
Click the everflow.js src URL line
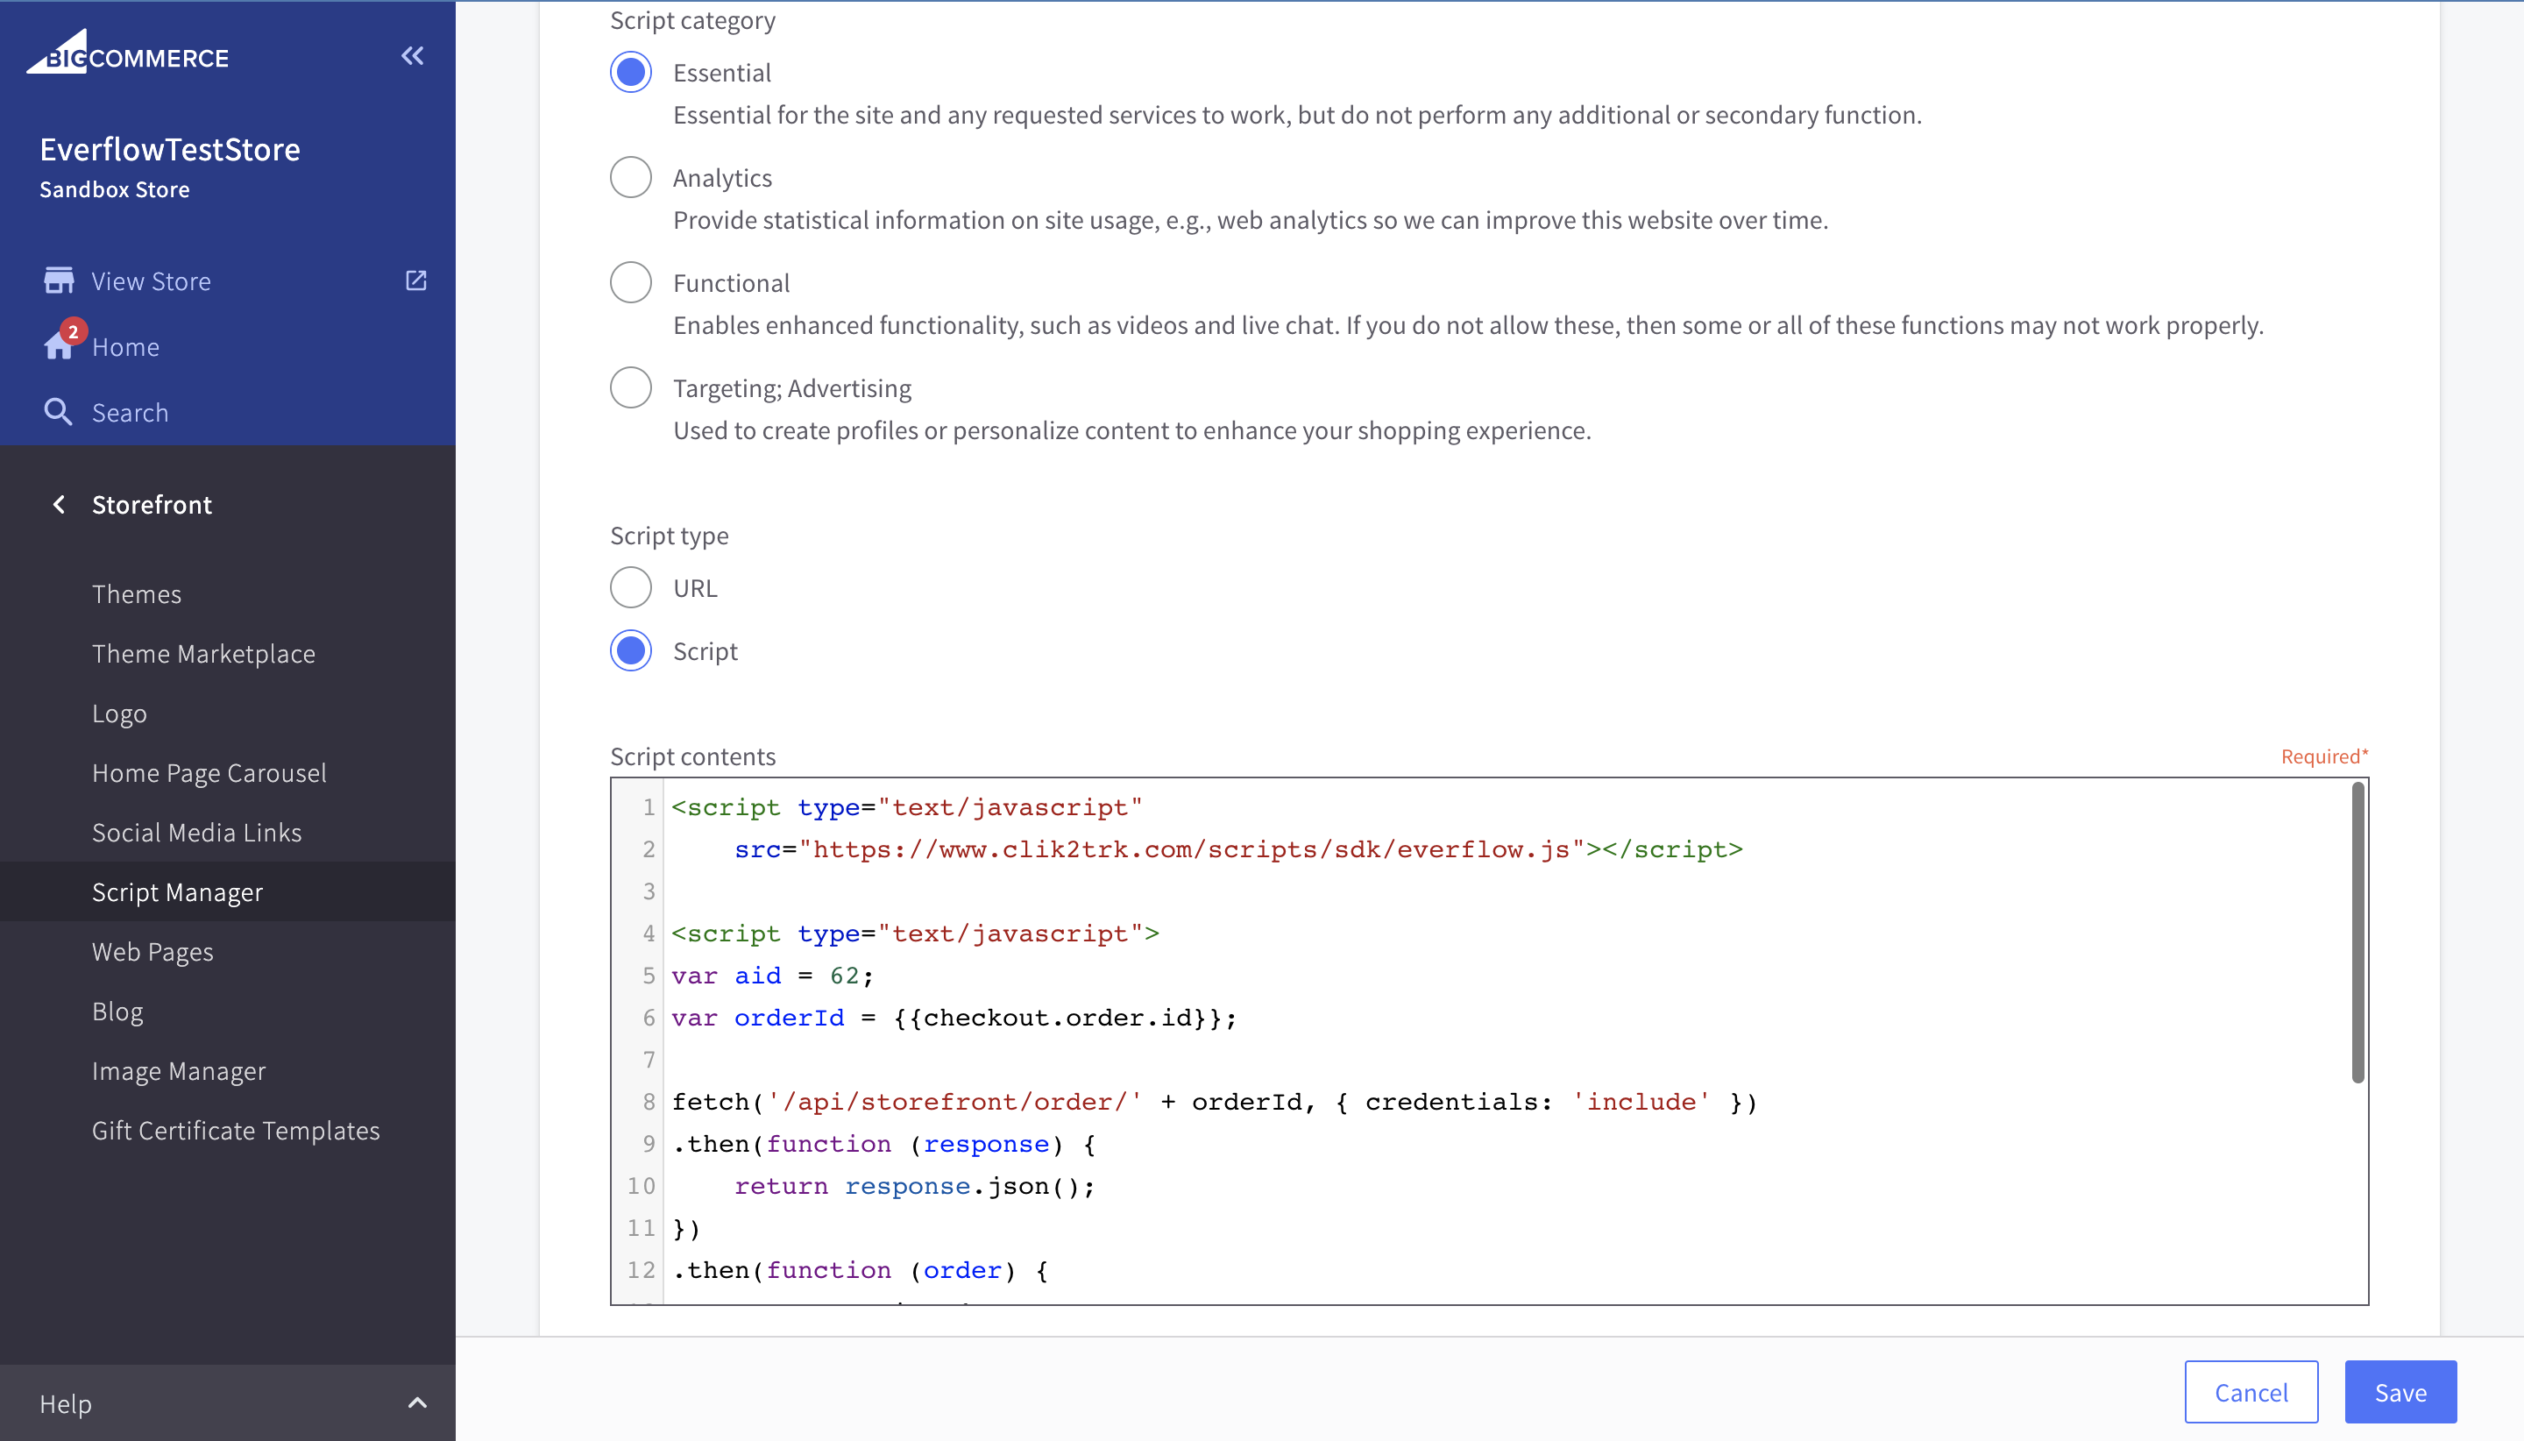pyautogui.click(x=1237, y=849)
